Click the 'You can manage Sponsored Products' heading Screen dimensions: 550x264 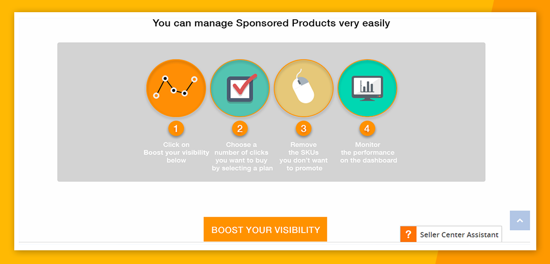pyautogui.click(x=271, y=23)
